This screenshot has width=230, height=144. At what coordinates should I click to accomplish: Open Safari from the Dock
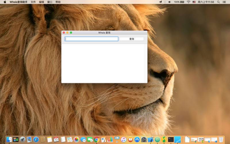[x=36, y=140]
